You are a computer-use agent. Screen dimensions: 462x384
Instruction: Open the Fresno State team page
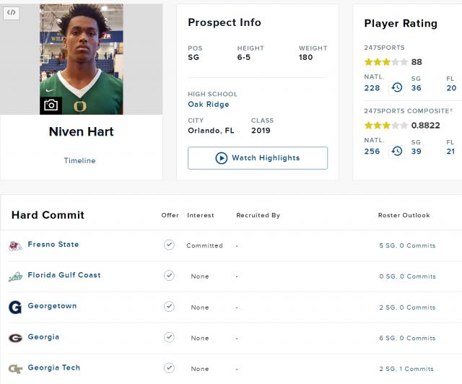click(53, 245)
